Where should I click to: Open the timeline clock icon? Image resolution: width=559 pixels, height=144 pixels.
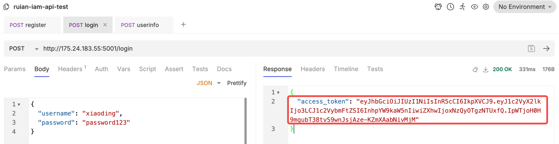click(450, 7)
